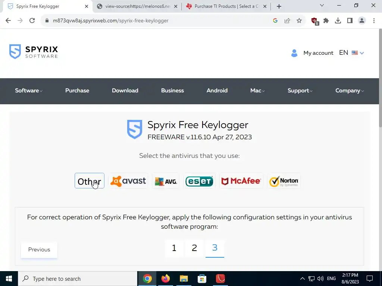The width and height of the screenshot is (382, 286).
Task: Click the Spyrix Software logo
Action: pyautogui.click(x=34, y=51)
